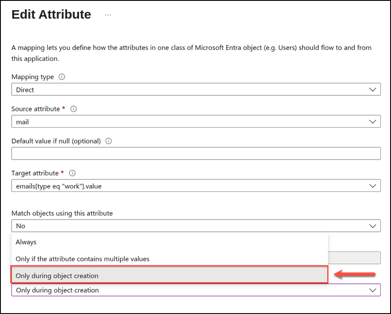This screenshot has height=314, width=391.
Task: Click chevron on Source attribute dropdown
Action: 373,122
